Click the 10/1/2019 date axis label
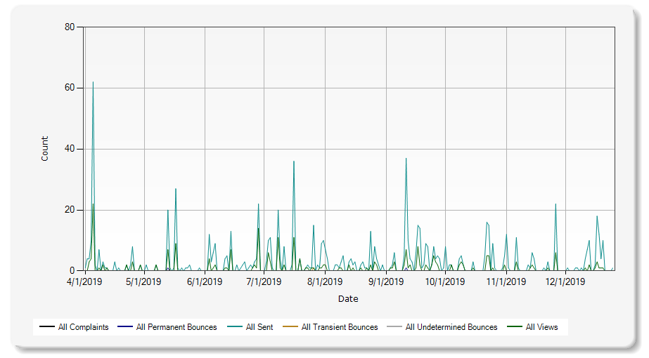This screenshot has height=358, width=649. pyautogui.click(x=445, y=282)
